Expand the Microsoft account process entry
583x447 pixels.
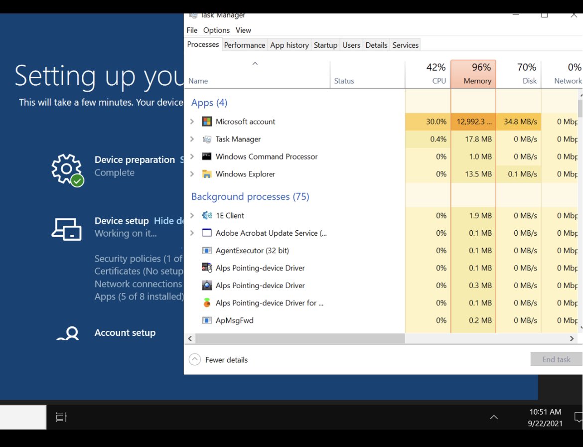[x=192, y=121]
